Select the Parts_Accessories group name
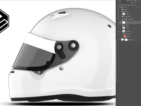The width and height of the screenshot is (141, 106). (x=127, y=16)
